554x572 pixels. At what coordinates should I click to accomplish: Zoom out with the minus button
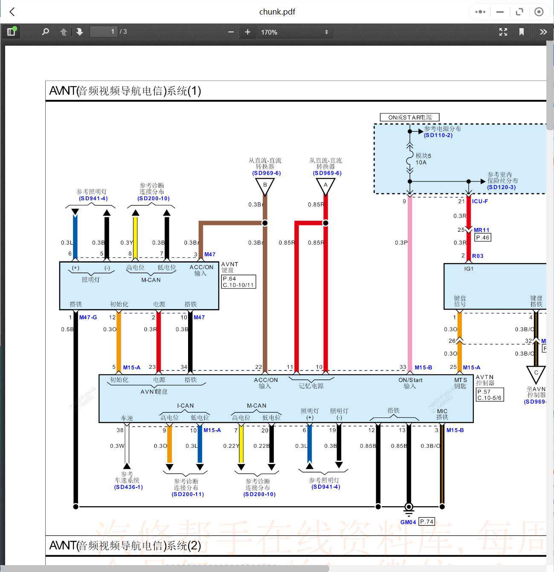pos(231,32)
